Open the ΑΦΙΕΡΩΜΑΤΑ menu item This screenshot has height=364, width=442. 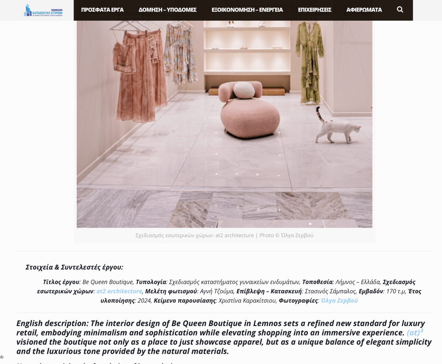[364, 10]
